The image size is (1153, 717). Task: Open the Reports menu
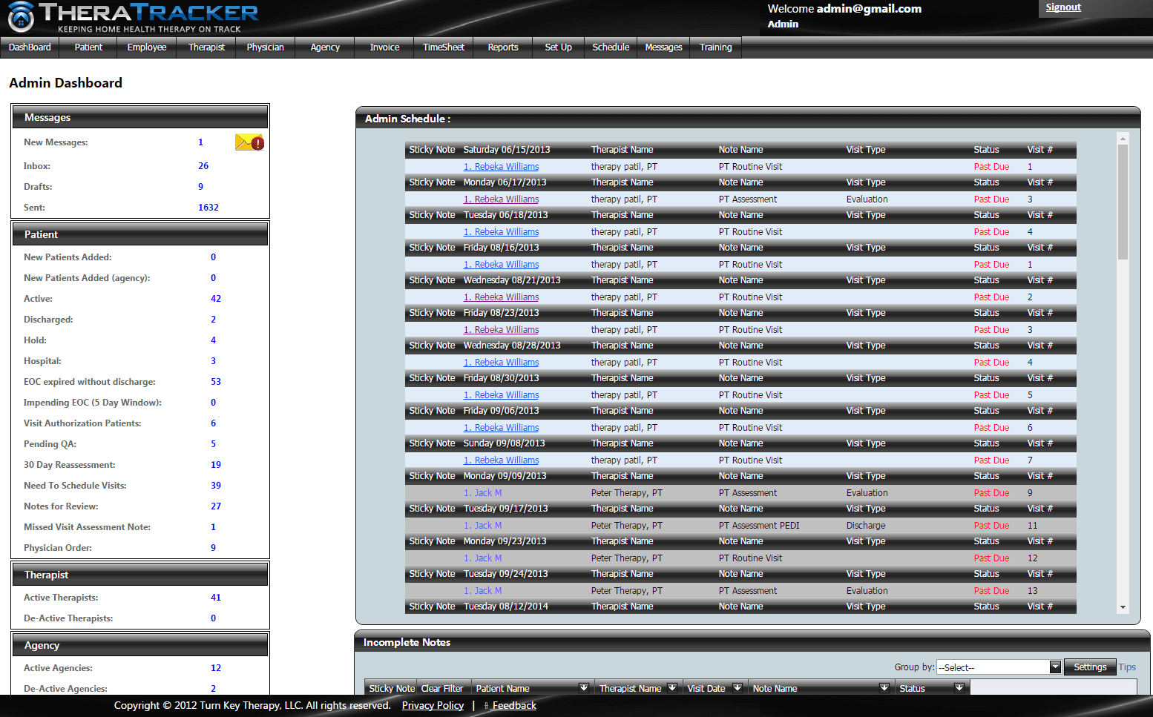click(503, 47)
